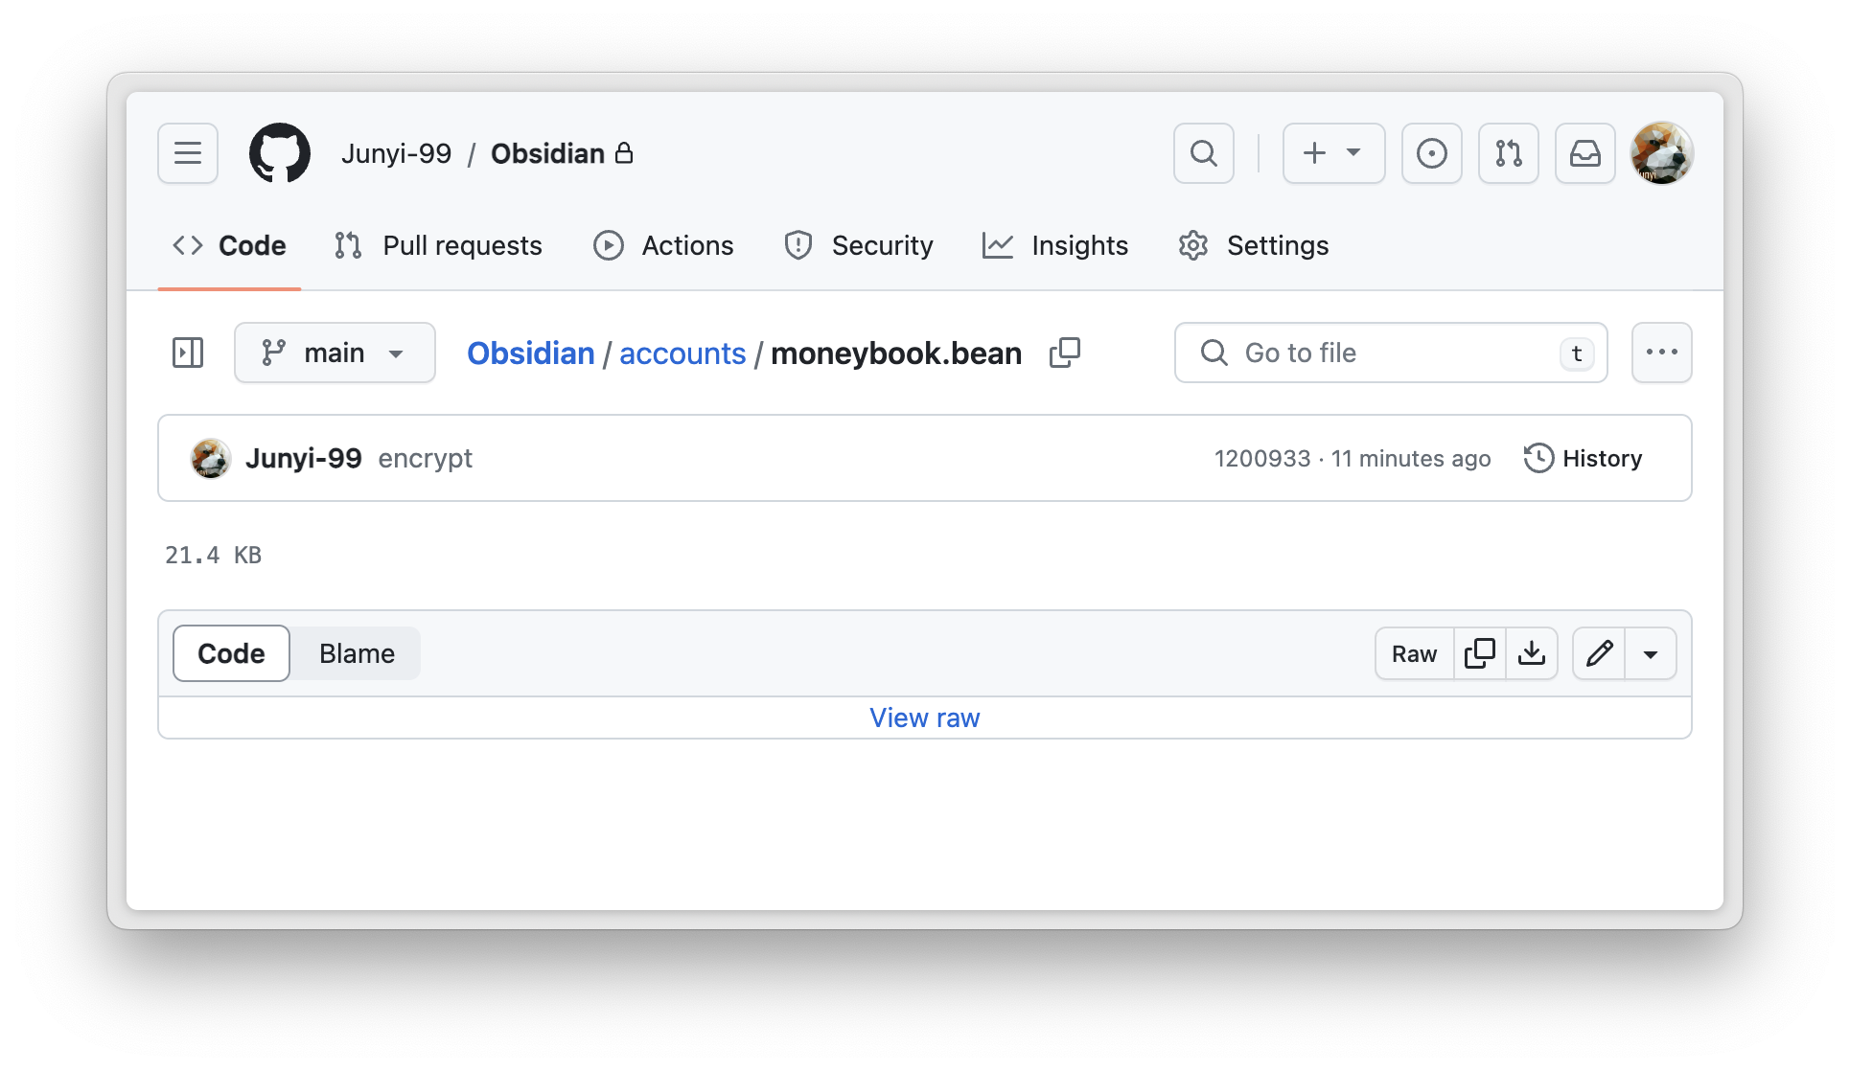Focus the Go to file field
This screenshot has width=1850, height=1071.
(1391, 353)
